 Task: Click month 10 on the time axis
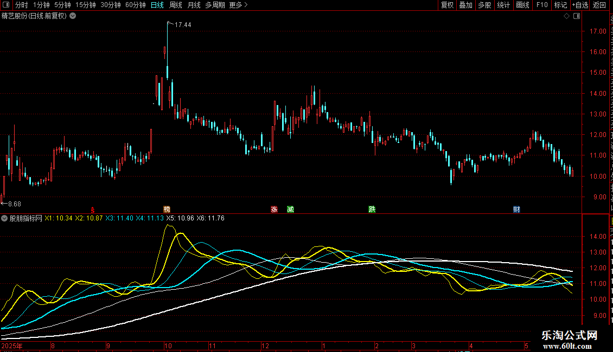point(168,346)
